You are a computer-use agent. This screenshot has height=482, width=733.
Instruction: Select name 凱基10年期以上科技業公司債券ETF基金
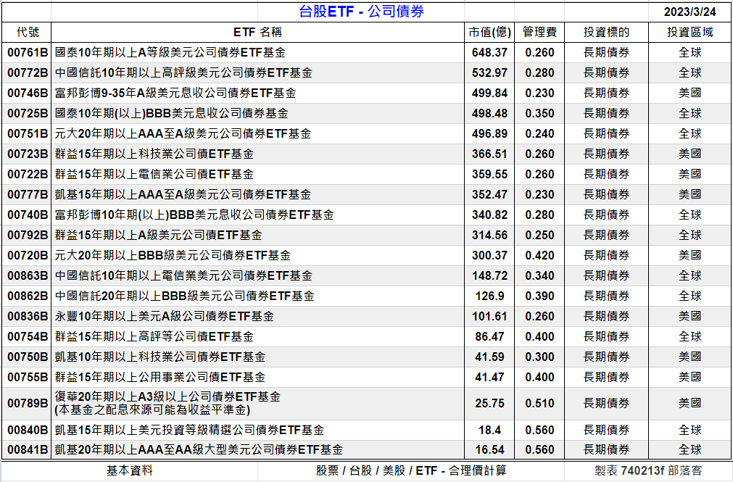(x=160, y=357)
